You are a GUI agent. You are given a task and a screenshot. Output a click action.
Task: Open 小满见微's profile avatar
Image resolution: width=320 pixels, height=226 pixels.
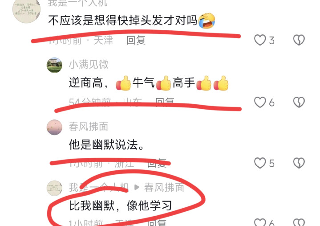54,65
